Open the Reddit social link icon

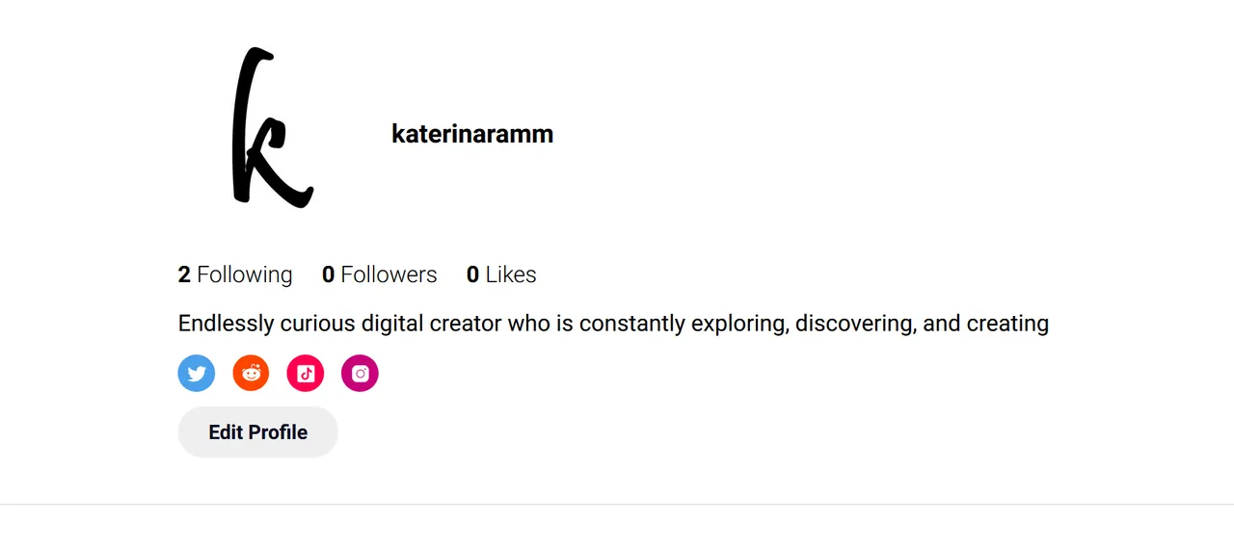pos(251,374)
